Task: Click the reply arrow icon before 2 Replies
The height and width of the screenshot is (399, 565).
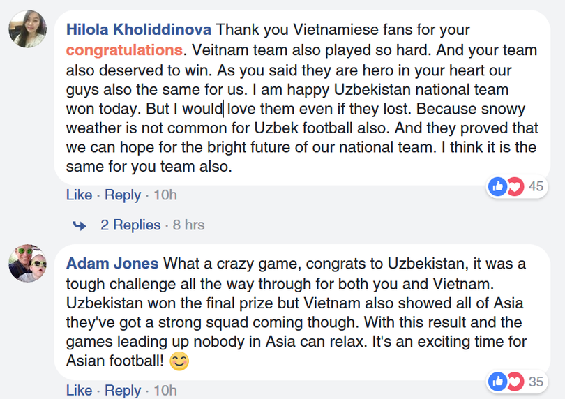Action: pyautogui.click(x=80, y=225)
